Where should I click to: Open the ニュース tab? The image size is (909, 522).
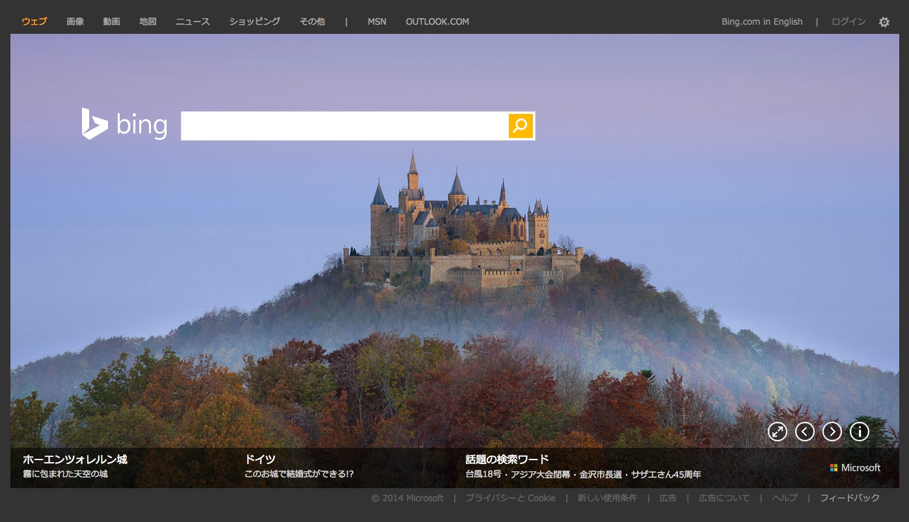coord(193,21)
